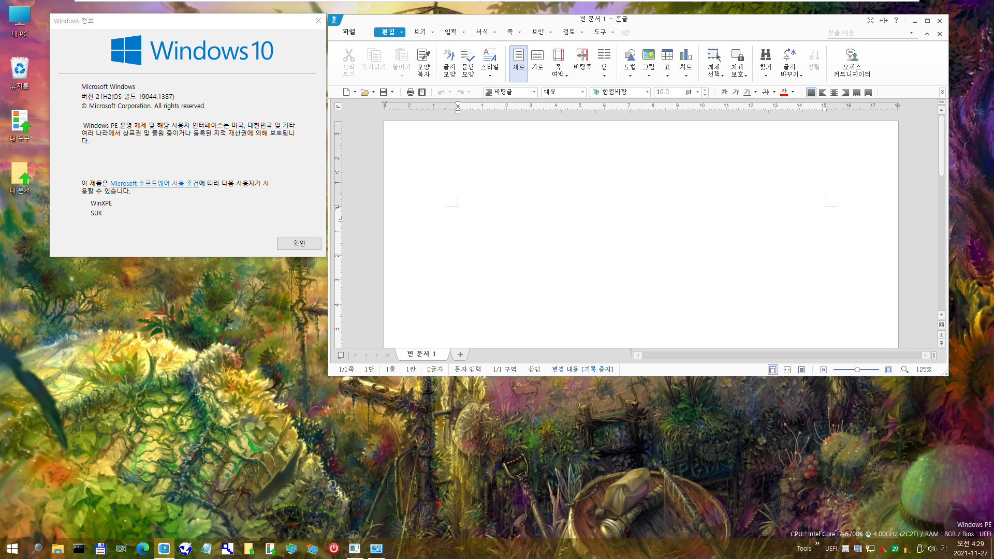Open the 보기 menu
Screen dimensions: 994x559
[x=419, y=32]
